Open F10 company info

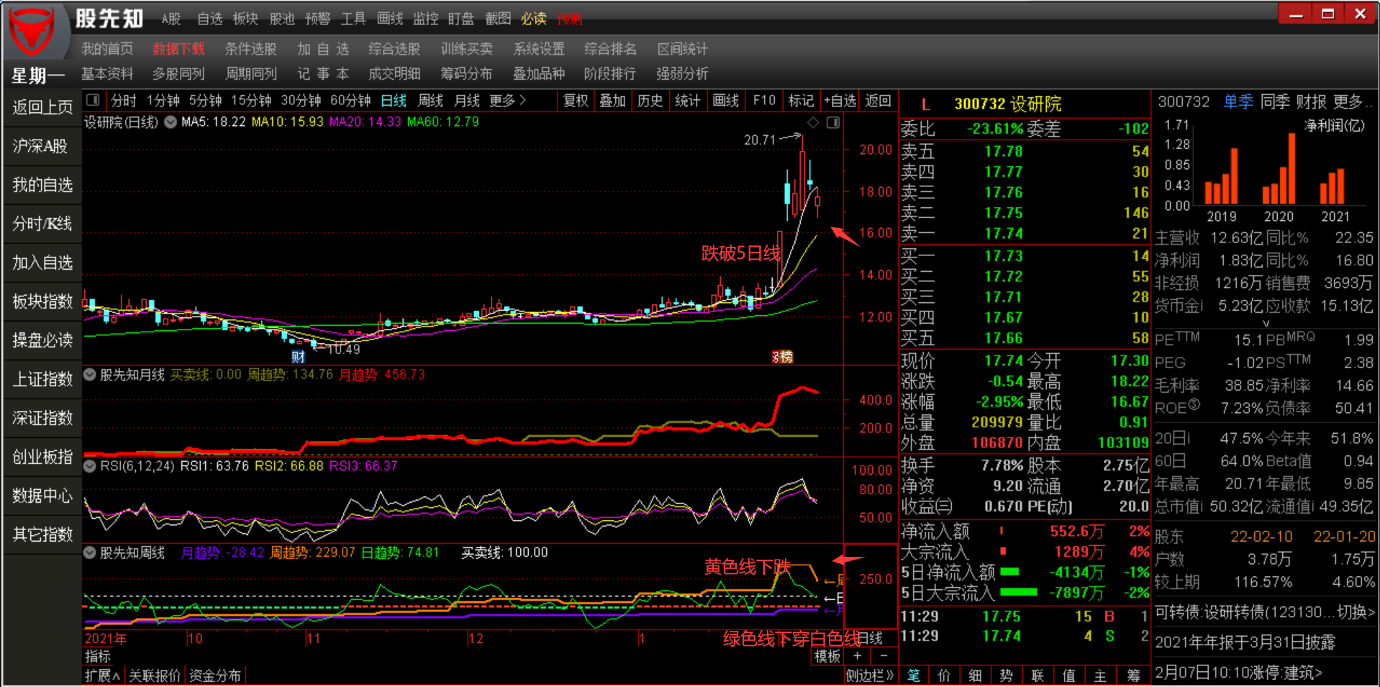click(763, 101)
